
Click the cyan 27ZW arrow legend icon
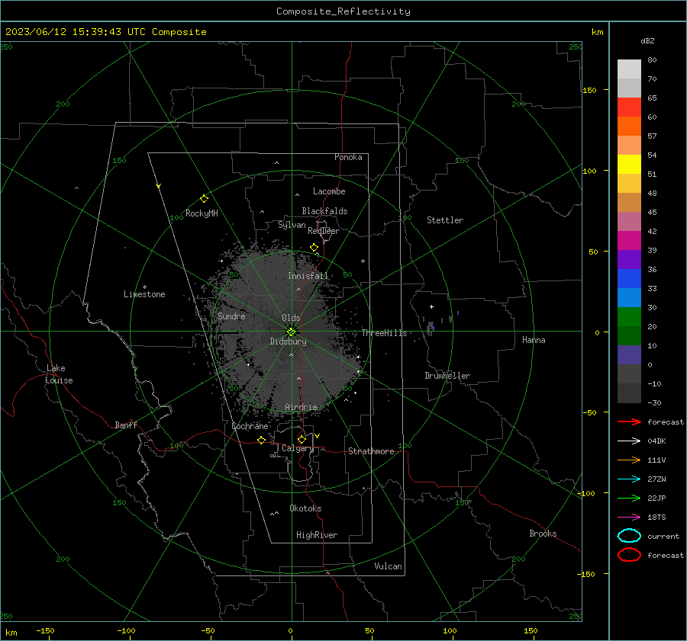click(629, 479)
